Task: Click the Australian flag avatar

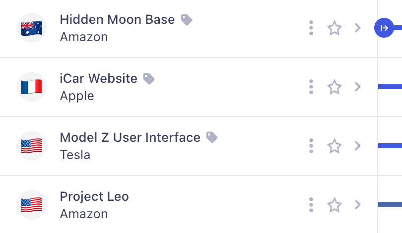Action: (x=32, y=28)
